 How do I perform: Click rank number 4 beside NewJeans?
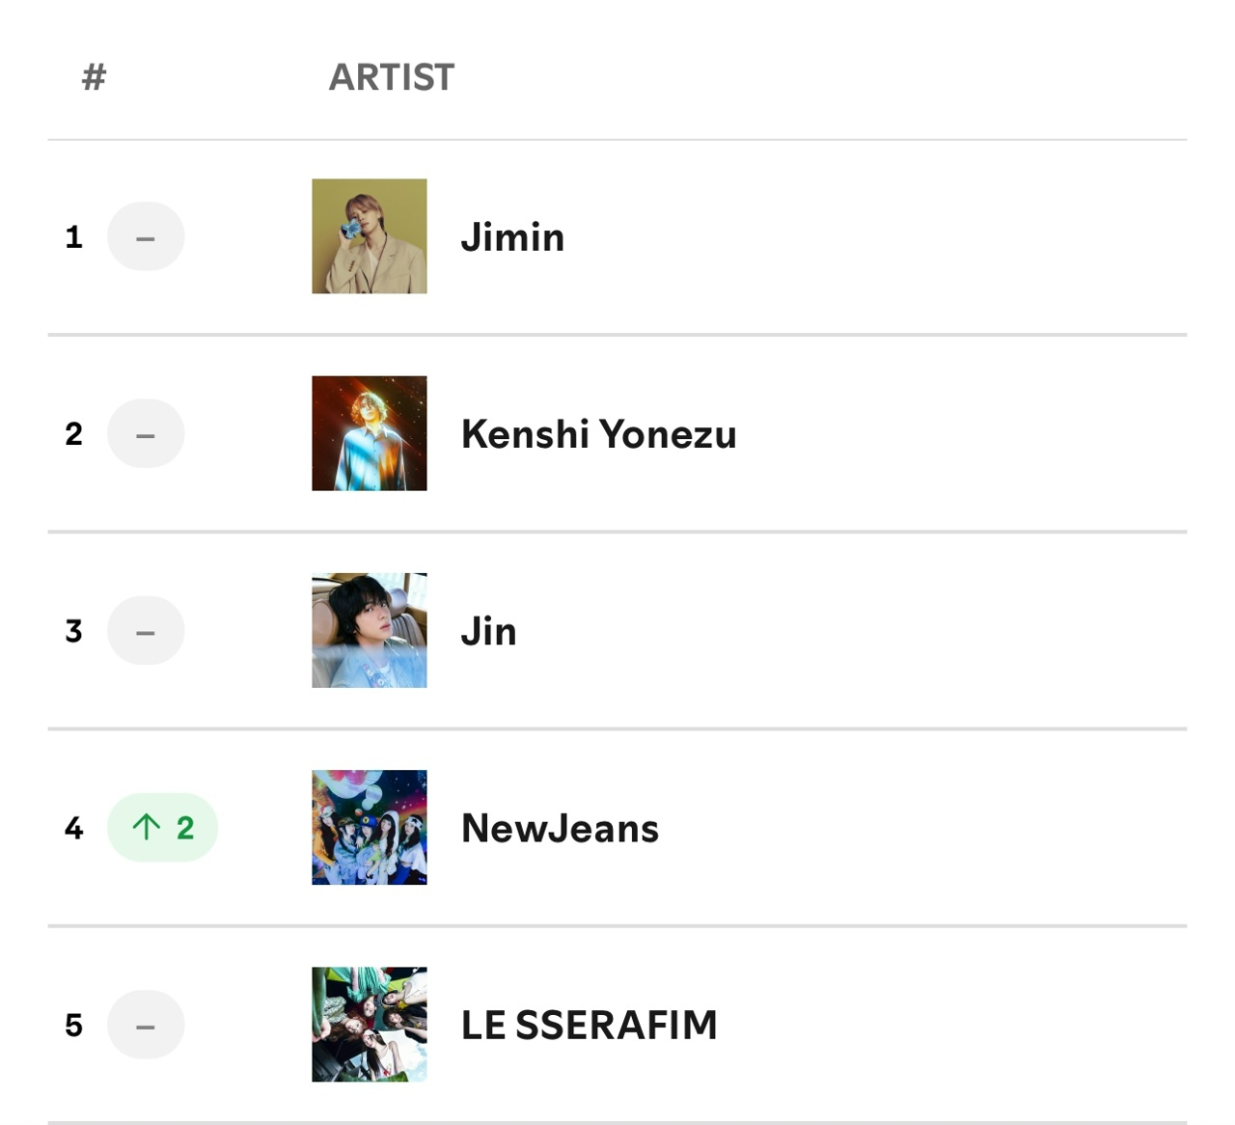(x=73, y=828)
